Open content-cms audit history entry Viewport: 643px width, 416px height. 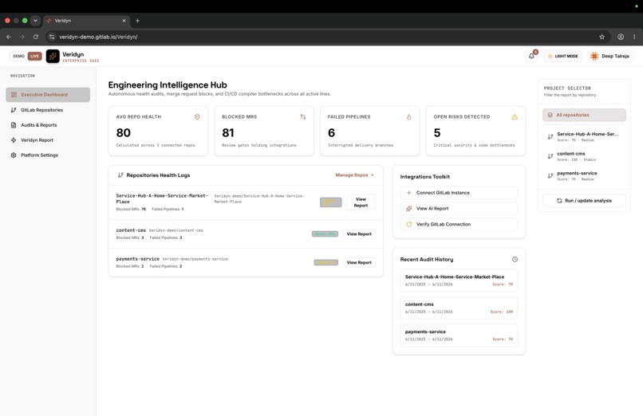459,308
